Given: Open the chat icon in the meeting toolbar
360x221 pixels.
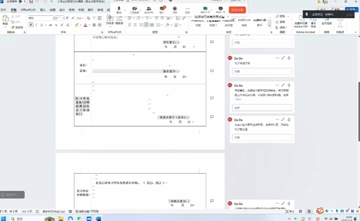Looking at the screenshot, I should tap(162, 9).
